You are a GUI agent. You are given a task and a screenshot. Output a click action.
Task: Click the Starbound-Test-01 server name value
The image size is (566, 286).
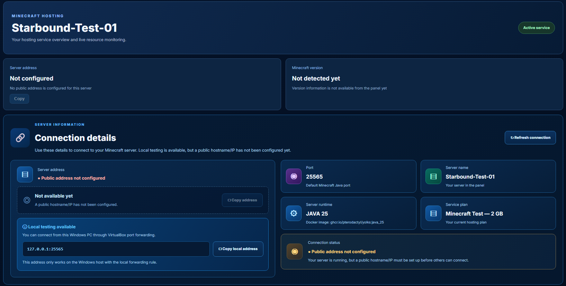(470, 177)
